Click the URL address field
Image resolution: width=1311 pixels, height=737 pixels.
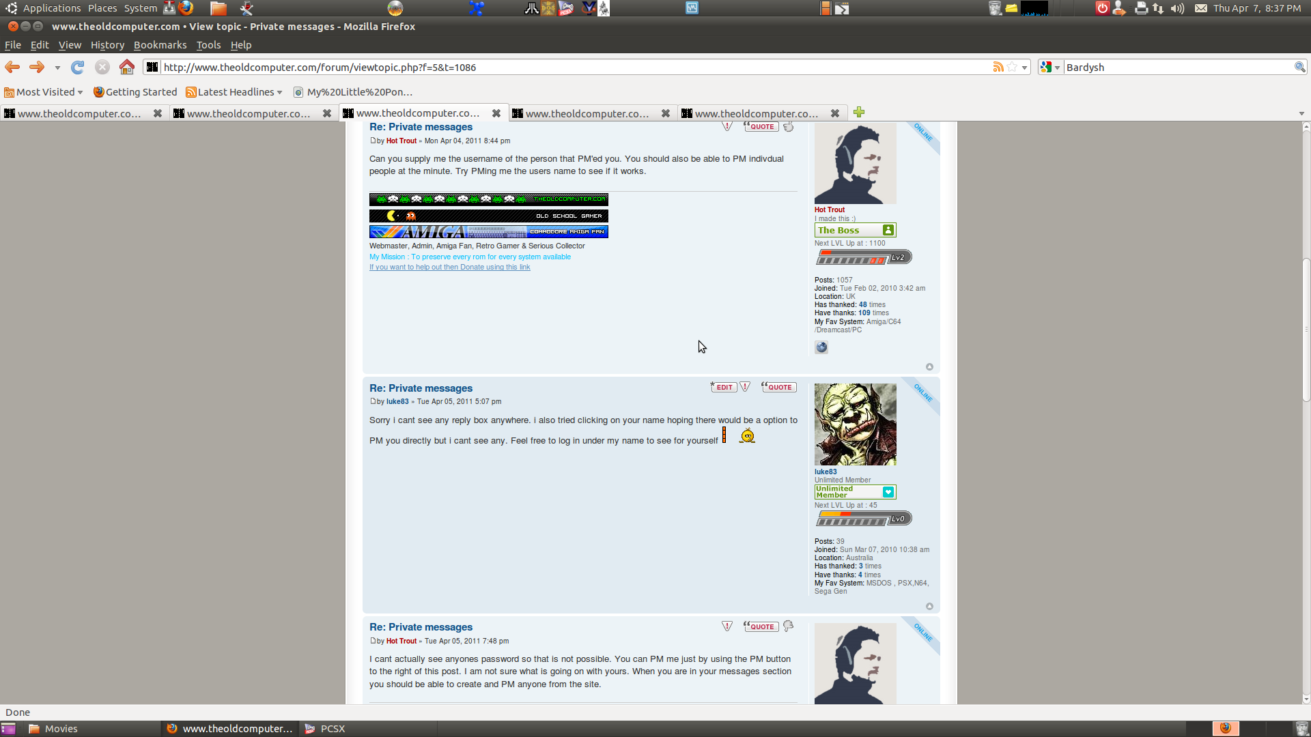[x=574, y=67]
